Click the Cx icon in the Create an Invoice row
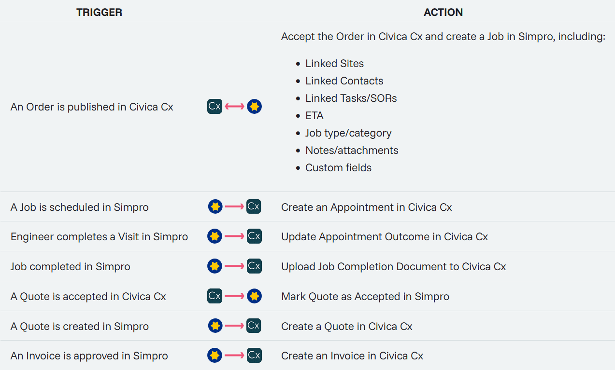The width and height of the screenshot is (615, 370). coord(254,356)
